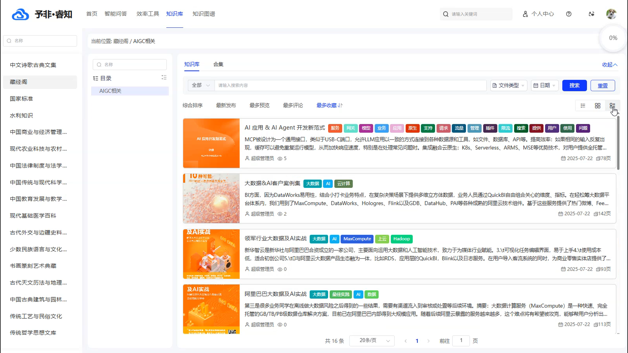Screen dimensions: 628x353
Task: Click the theme switch icon beside help
Action: click(x=591, y=14)
